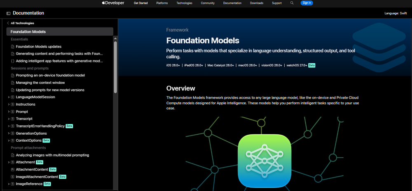Viewport: 412px width, 191px height.
Task: Click the article icon beside Updating prompts for new model versions
Action: [12, 90]
